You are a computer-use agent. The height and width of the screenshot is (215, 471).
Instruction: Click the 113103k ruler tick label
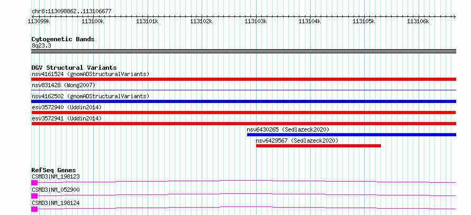256,21
